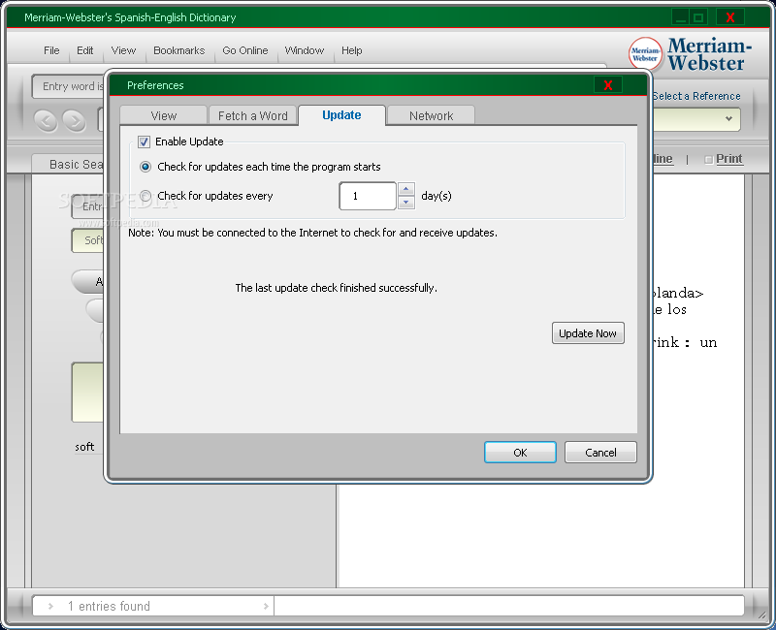Screen dimensions: 776x630
Task: Open the Window menu
Action: pyautogui.click(x=304, y=50)
